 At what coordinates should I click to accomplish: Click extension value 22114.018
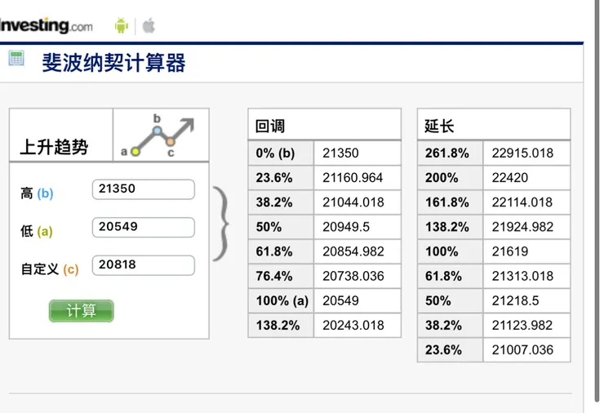522,202
